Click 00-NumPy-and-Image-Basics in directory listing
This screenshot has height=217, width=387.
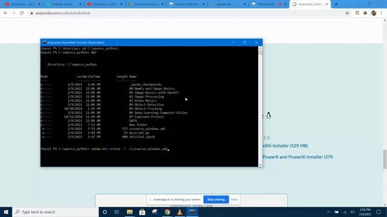(x=152, y=89)
